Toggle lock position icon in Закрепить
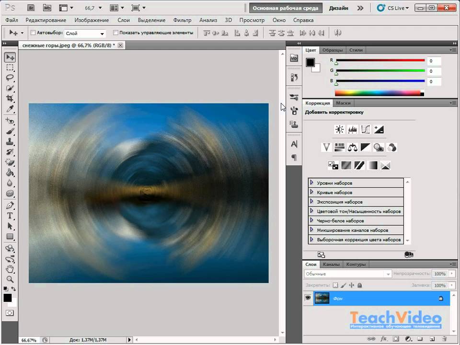 [351, 285]
